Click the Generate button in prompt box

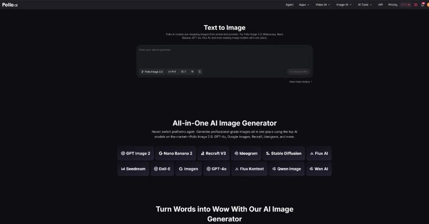coord(299,72)
